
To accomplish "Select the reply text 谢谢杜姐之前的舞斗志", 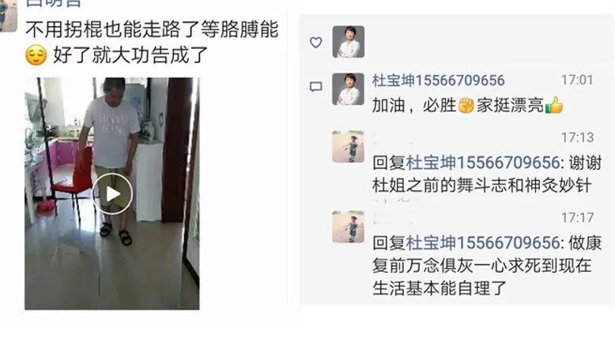I will click(x=487, y=174).
